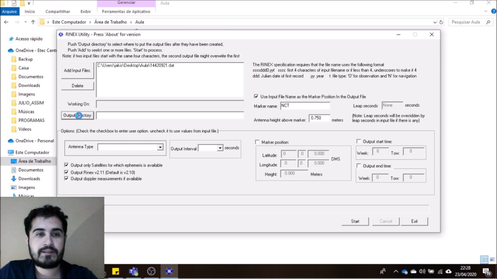Viewport: 497px width, 279px height.
Task: Open the Arquivo menu in Explorer
Action: point(9,12)
